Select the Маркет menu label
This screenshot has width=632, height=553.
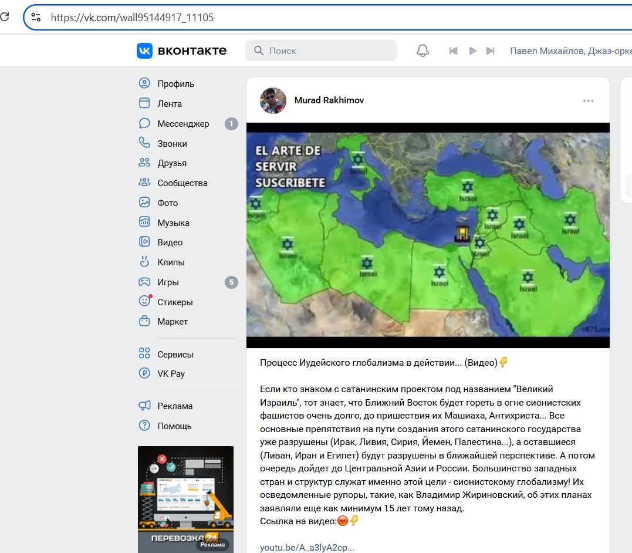tap(173, 322)
